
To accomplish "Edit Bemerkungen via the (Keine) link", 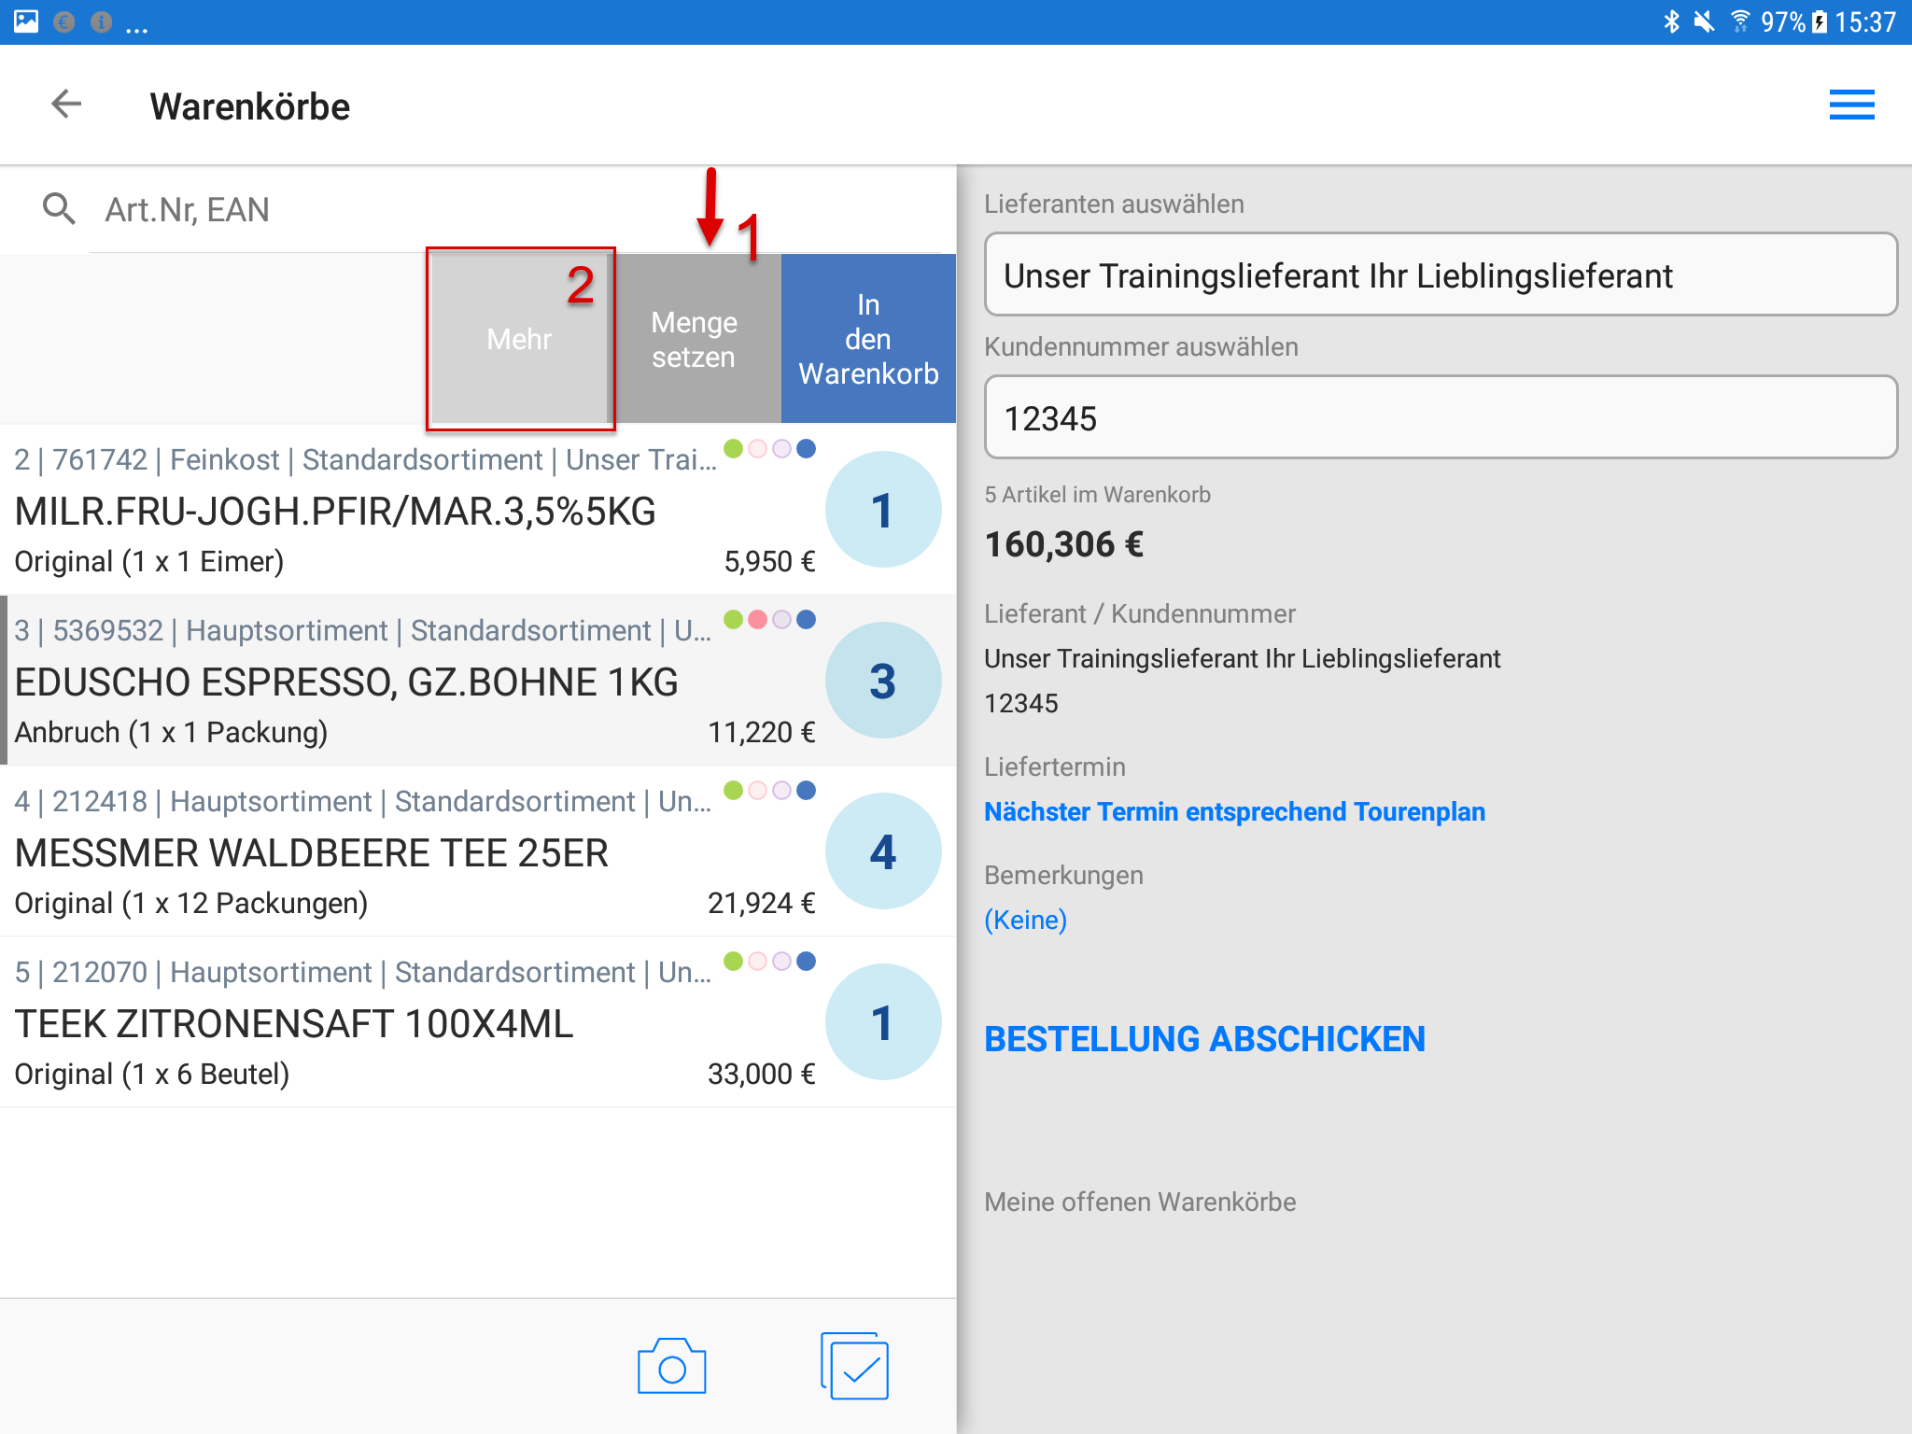I will [x=1025, y=920].
